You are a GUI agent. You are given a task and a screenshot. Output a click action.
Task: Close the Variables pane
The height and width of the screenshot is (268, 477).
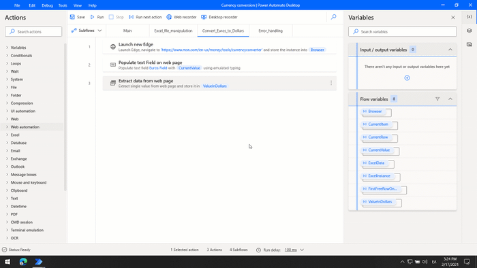[453, 18]
